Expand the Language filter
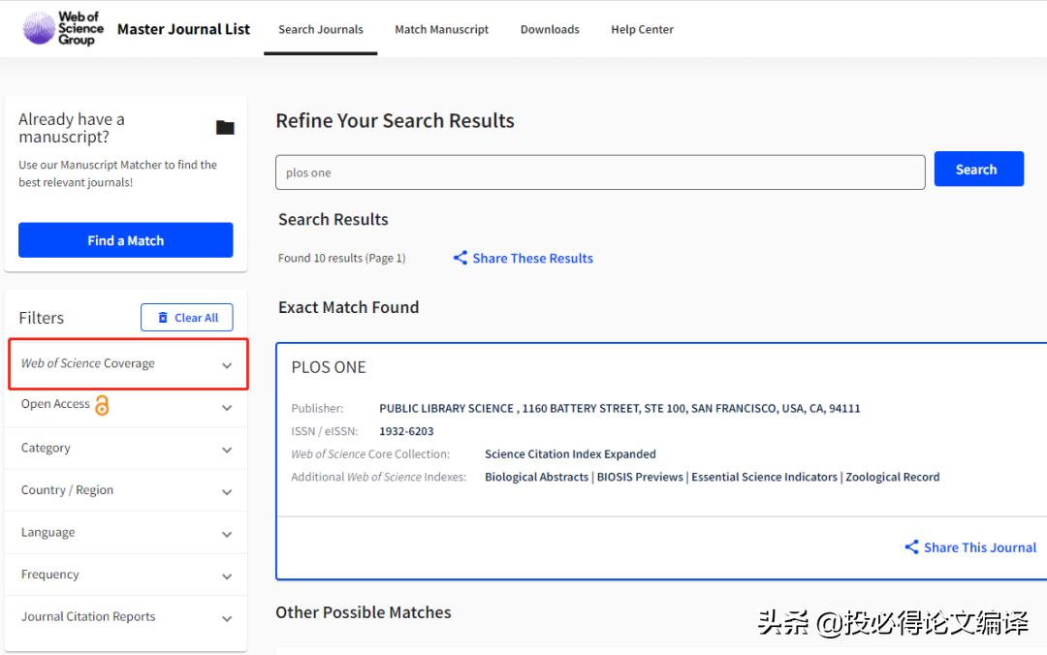The image size is (1047, 655). point(126,532)
